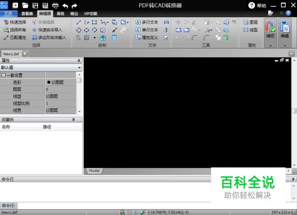Switch to the 输出 tab
The image size is (297, 215).
(x=74, y=13)
